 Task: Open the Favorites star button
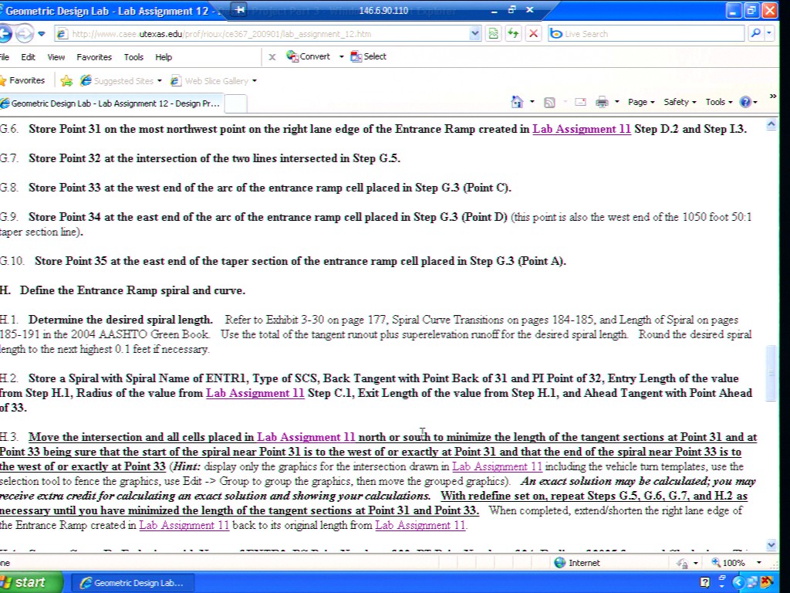[22, 80]
